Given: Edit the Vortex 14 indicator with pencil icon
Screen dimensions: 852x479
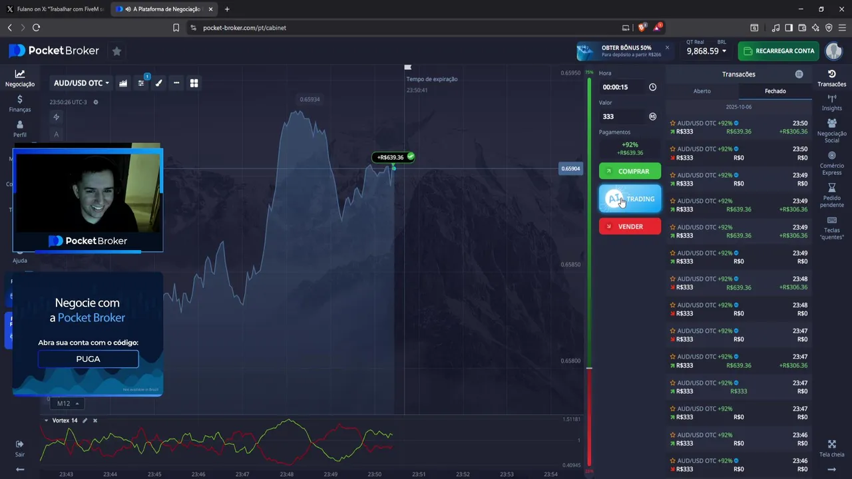Looking at the screenshot, I should (85, 420).
